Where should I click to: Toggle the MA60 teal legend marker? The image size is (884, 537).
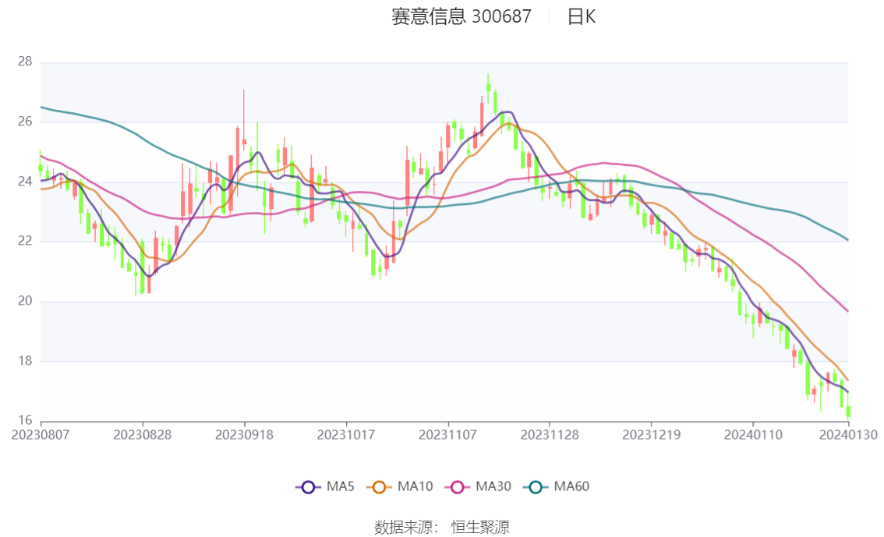point(536,487)
